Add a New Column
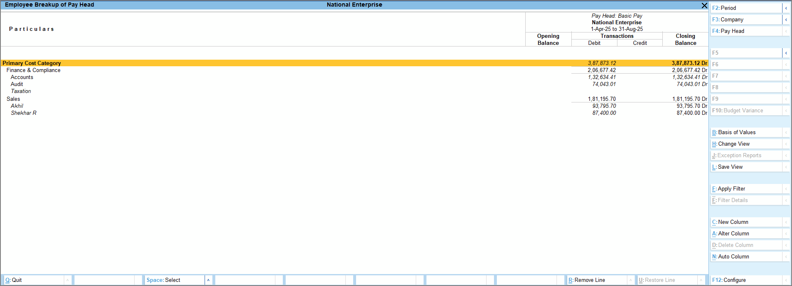Viewport: 792px width, 286px height. tap(745, 222)
